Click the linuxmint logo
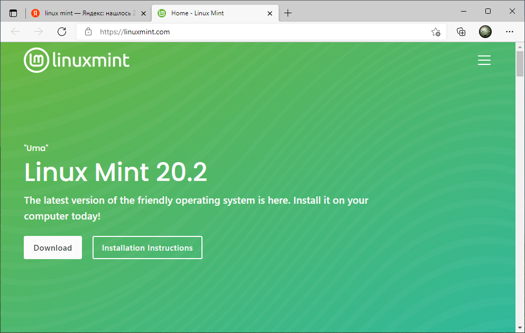525x333 pixels. click(x=77, y=60)
